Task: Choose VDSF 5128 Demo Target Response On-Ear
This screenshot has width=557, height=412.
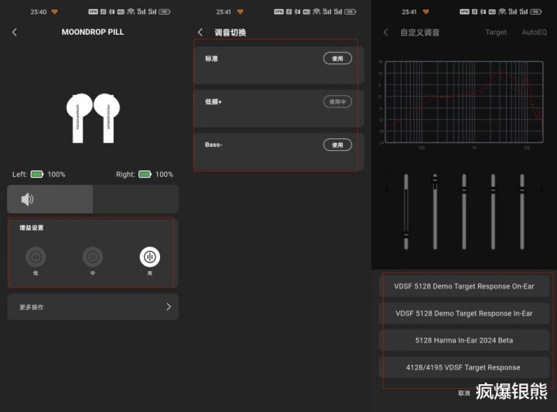Action: 464,286
